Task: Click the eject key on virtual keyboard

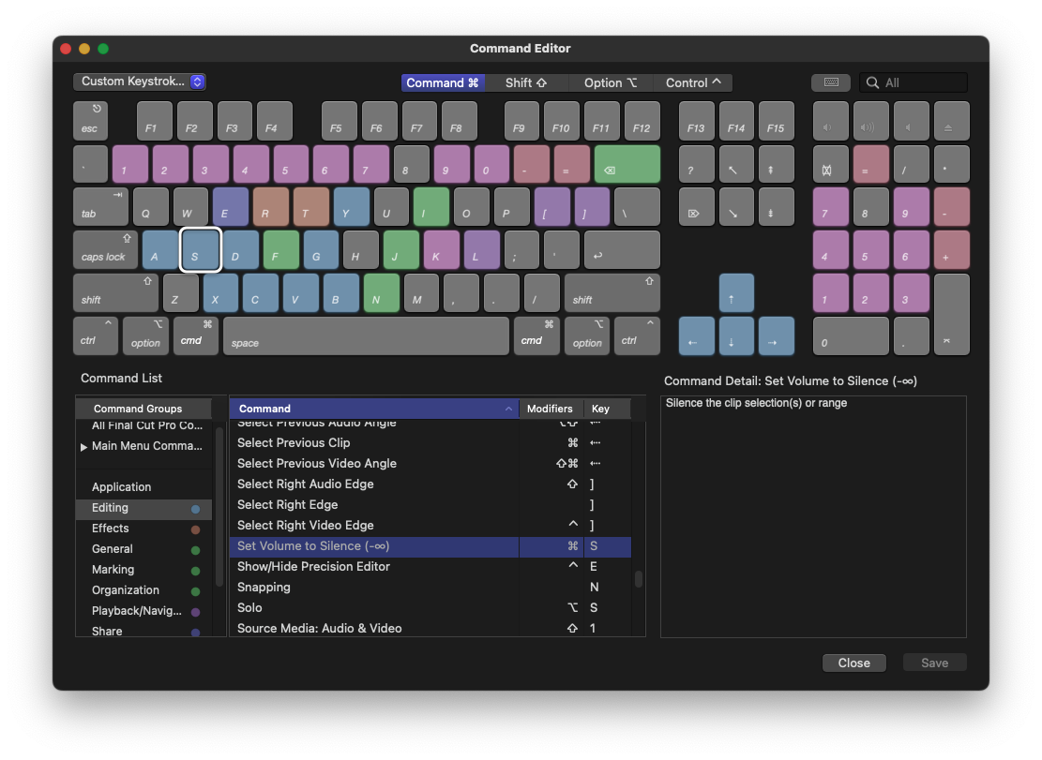Action: tap(952, 121)
